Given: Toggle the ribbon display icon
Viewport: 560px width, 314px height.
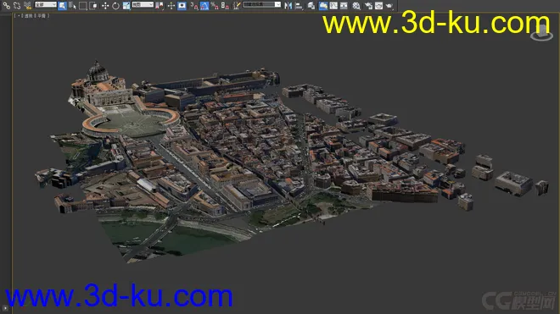Looking at the screenshot, I should click(x=323, y=6).
